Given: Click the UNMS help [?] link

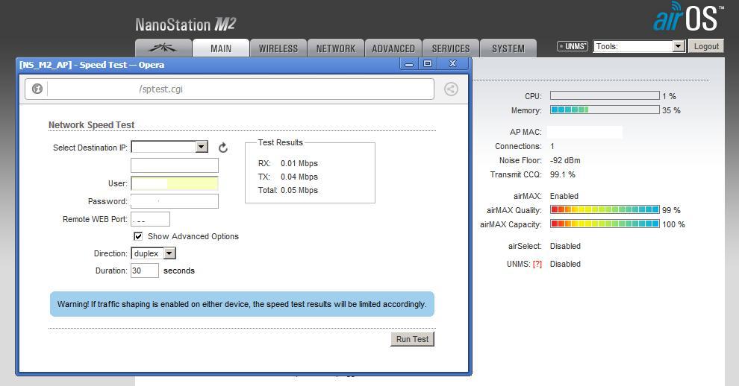Looking at the screenshot, I should [x=537, y=264].
